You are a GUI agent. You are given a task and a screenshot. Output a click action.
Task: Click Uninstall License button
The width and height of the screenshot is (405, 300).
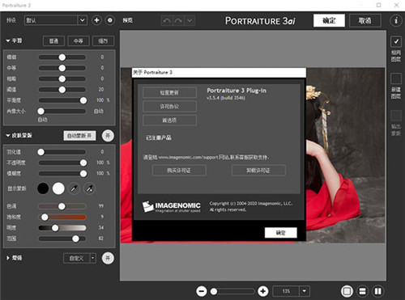(x=258, y=171)
